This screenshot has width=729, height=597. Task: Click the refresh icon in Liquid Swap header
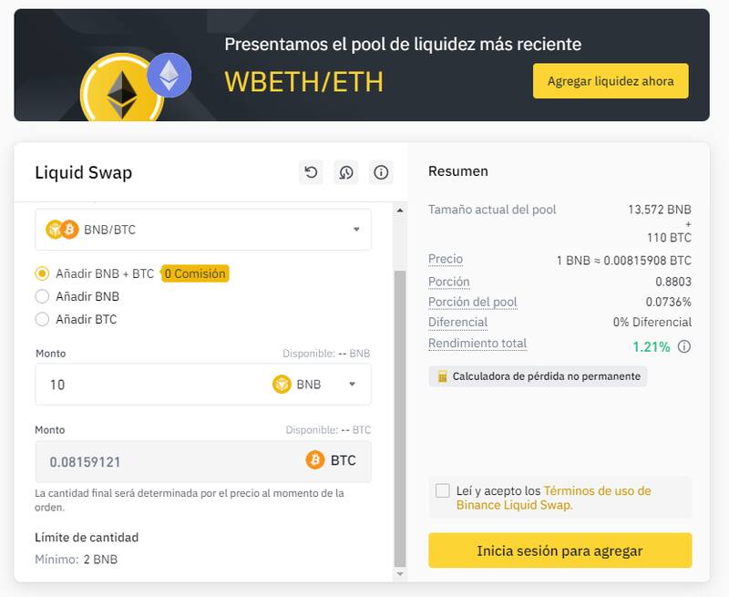tap(312, 172)
